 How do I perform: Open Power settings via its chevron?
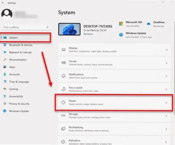[x=166, y=102]
